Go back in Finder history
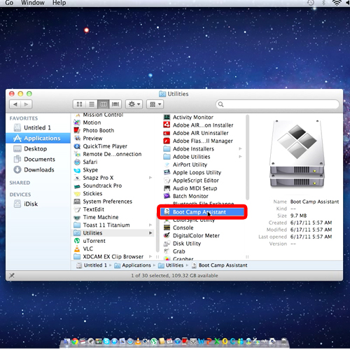Image resolution: width=350 pixels, height=350 pixels. coord(15,104)
